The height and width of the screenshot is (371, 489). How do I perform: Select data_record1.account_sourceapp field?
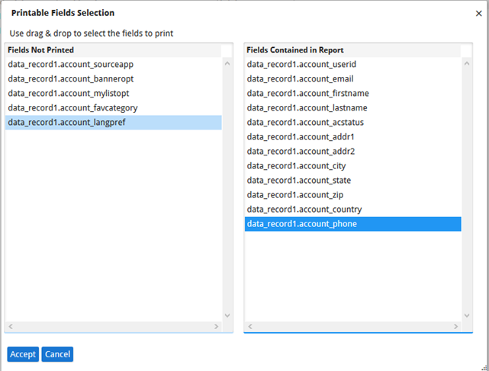(70, 65)
